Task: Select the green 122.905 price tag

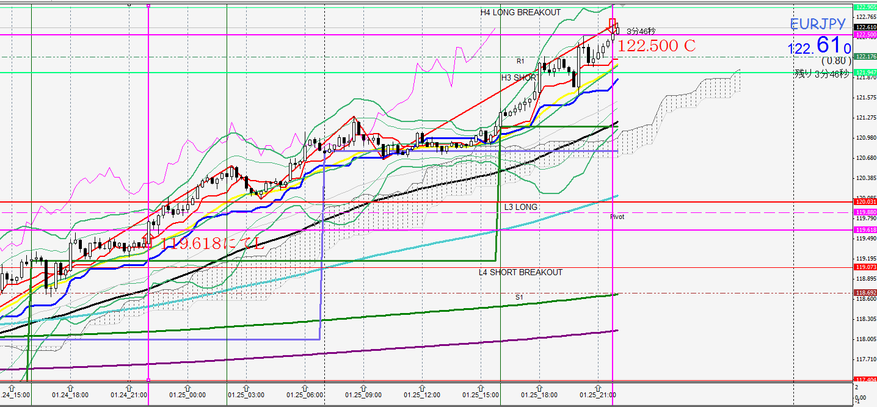Action: point(865,7)
